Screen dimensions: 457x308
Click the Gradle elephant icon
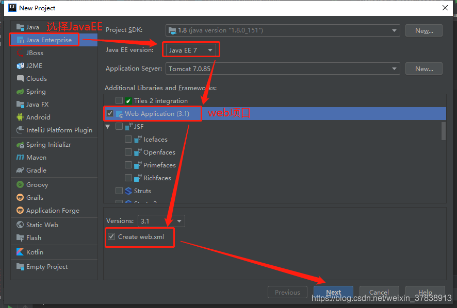tap(20, 170)
